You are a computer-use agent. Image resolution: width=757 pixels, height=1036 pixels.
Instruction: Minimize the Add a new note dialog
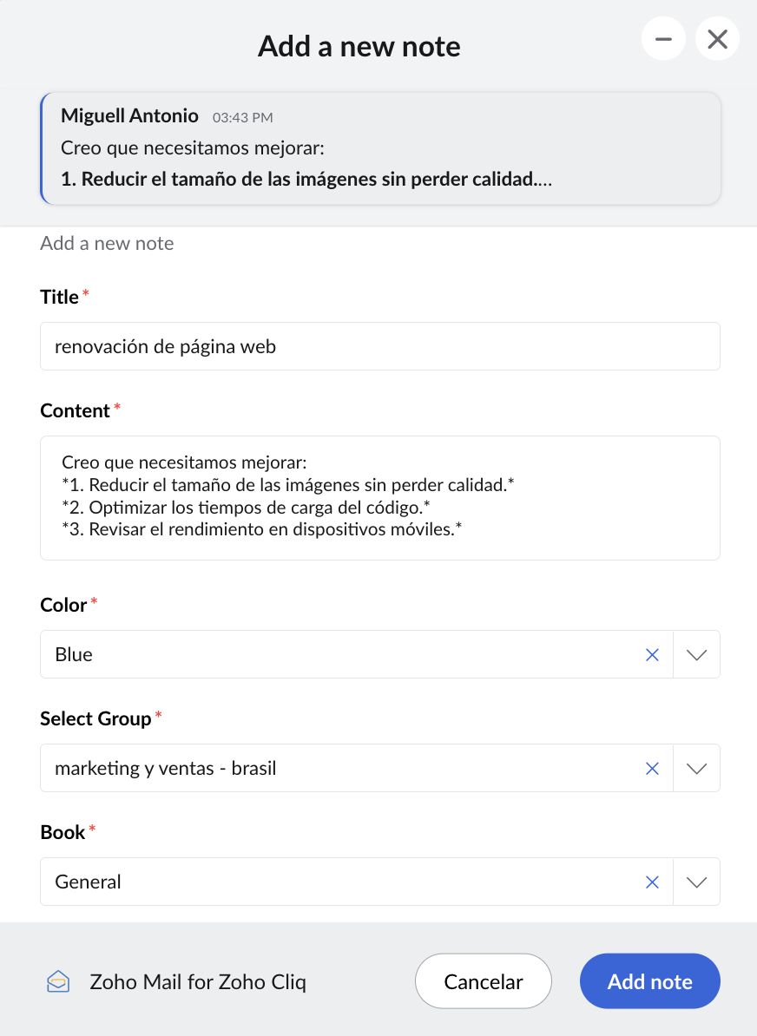point(663,39)
